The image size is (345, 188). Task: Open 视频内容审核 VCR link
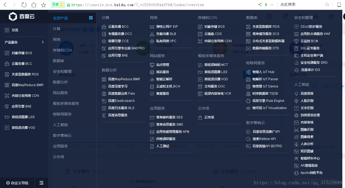[218, 94]
